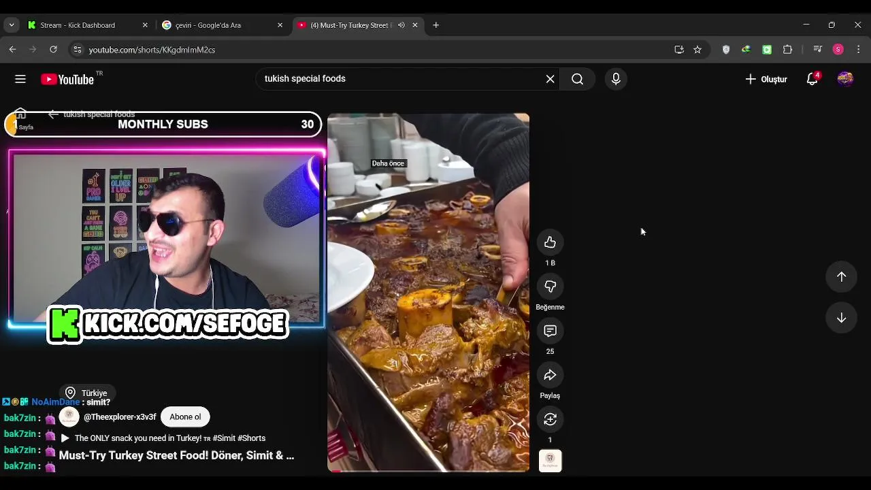Open Chrome three-dot menu

(859, 50)
